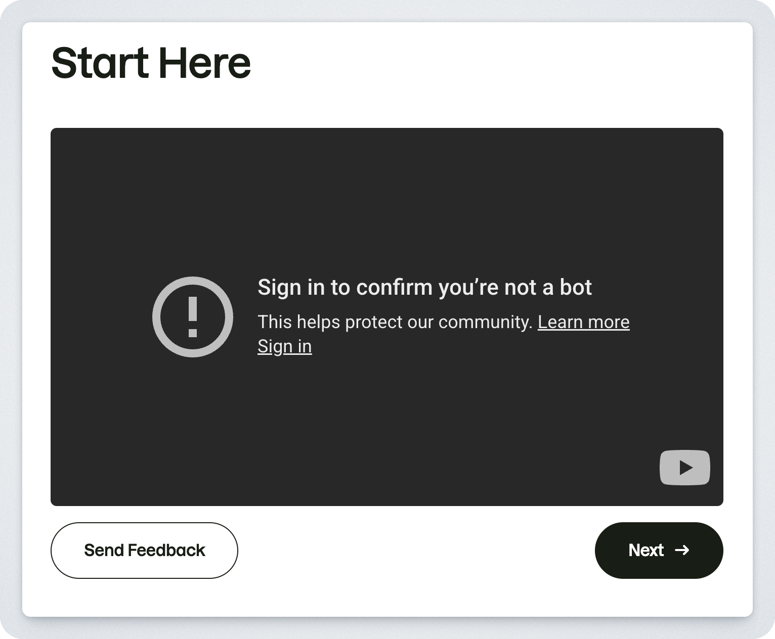The width and height of the screenshot is (775, 639).
Task: Click the YouTube logo in the video player
Action: [x=684, y=468]
